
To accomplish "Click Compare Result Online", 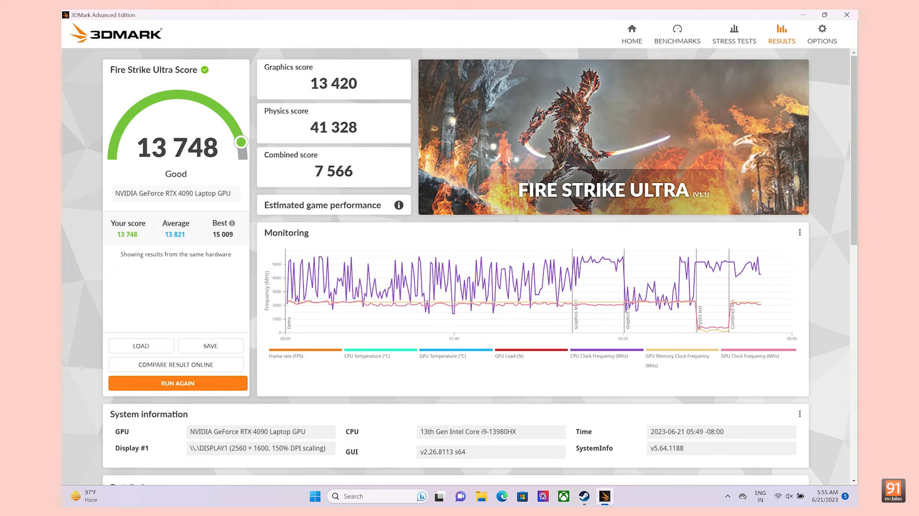I will [x=176, y=365].
